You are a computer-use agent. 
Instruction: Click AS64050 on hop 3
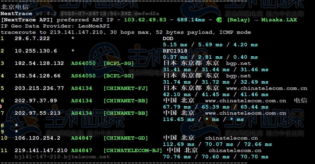(x=83, y=63)
